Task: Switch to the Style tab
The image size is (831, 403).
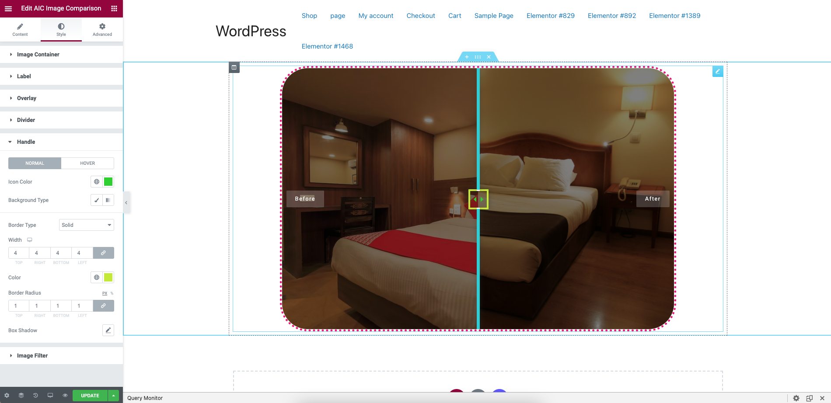Action: (61, 30)
